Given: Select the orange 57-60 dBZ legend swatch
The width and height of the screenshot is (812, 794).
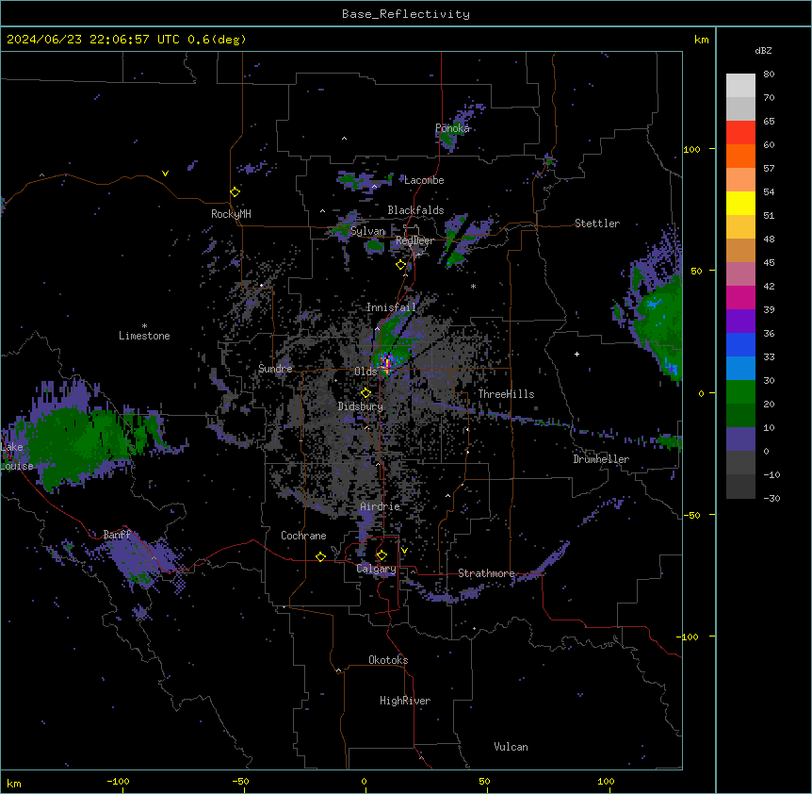Looking at the screenshot, I should coord(740,156).
